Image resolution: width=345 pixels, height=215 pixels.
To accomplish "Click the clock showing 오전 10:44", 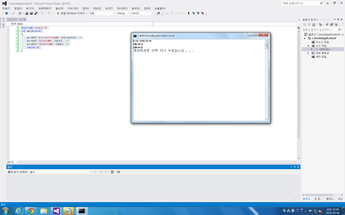I will pos(332,209).
